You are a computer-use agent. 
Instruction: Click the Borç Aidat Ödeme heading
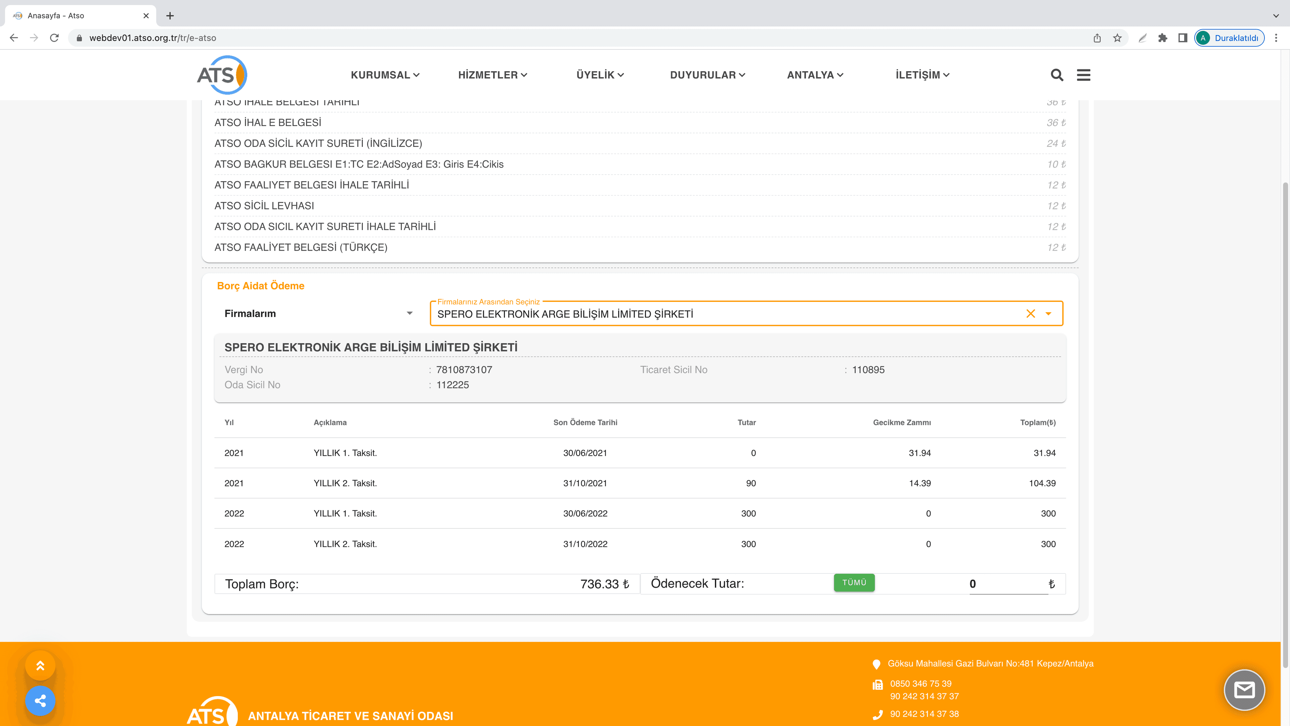pyautogui.click(x=260, y=286)
